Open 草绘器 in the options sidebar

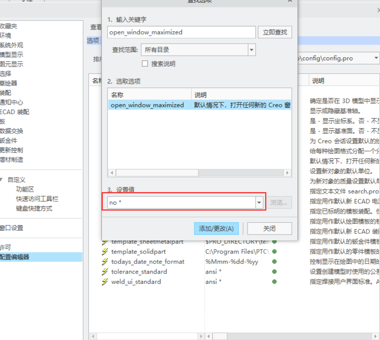click(9, 83)
